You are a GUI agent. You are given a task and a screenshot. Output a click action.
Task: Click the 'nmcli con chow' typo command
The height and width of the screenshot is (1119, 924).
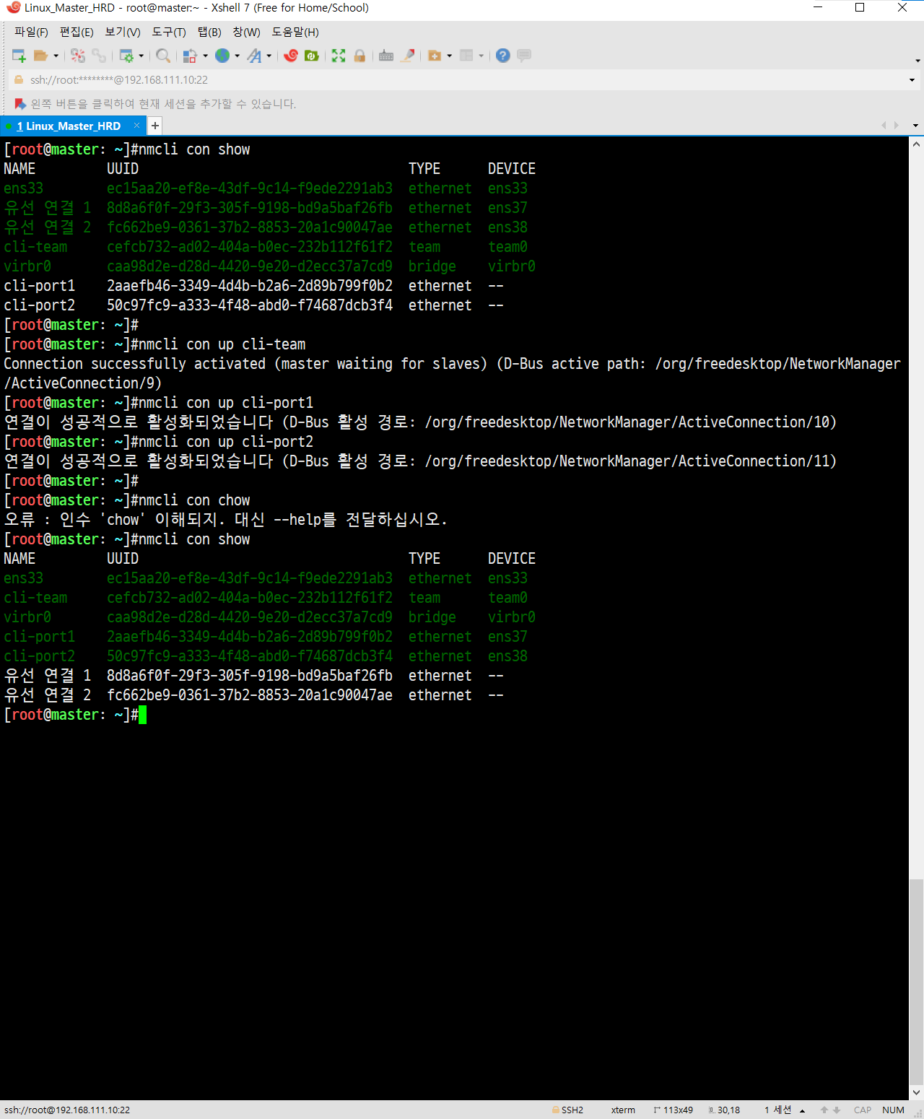tap(194, 500)
